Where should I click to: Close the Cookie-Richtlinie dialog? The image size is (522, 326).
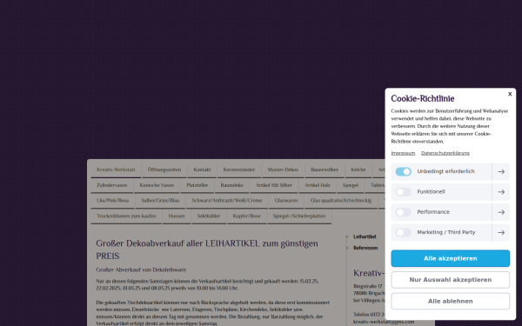[510, 94]
